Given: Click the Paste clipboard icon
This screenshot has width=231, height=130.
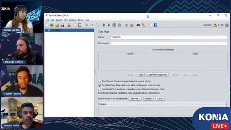Looking at the screenshot, I should (x=80, y=25).
